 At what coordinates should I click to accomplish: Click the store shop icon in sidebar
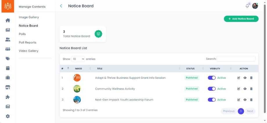8,87
